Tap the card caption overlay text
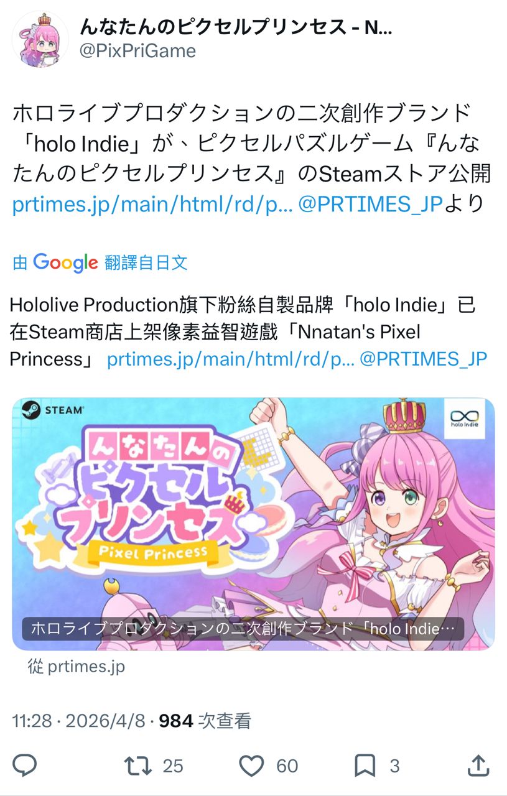507x796 pixels. point(243,628)
